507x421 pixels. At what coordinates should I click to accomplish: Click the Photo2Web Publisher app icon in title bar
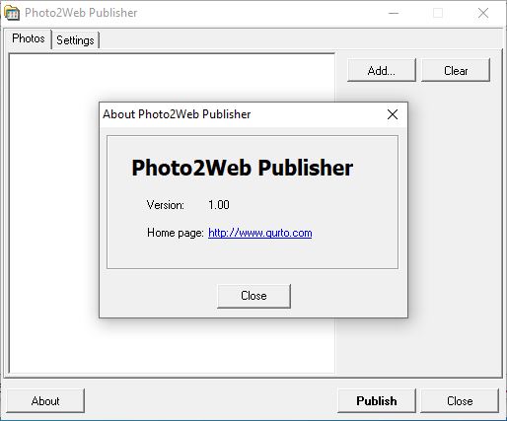pyautogui.click(x=12, y=13)
